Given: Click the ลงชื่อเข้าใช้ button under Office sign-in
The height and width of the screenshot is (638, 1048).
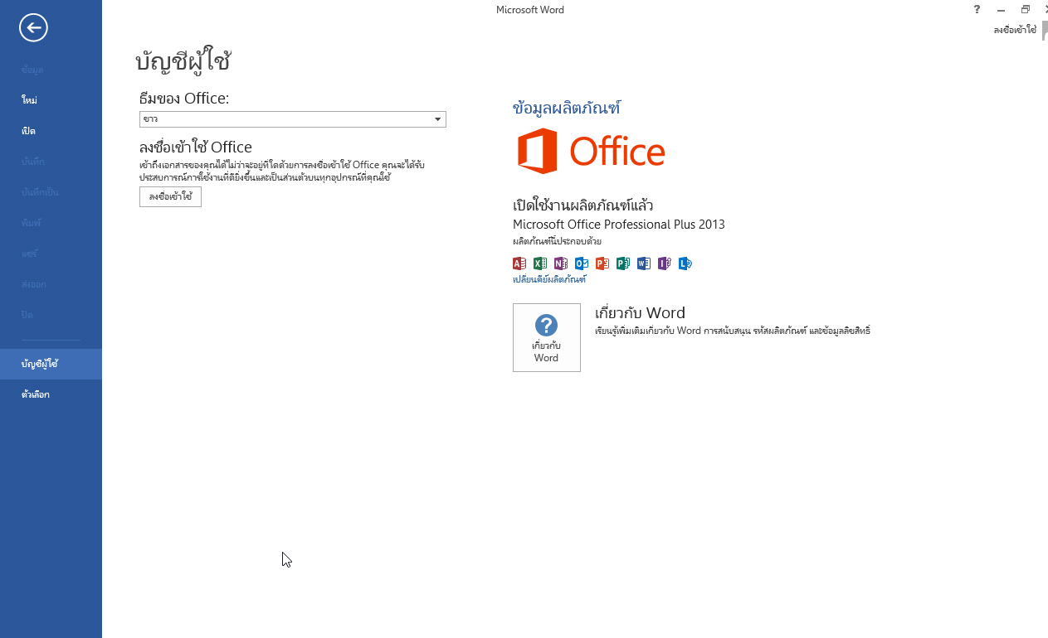Looking at the screenshot, I should point(170,196).
